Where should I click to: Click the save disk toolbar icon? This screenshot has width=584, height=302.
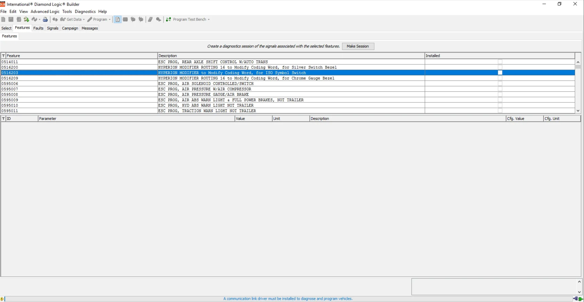click(11, 19)
